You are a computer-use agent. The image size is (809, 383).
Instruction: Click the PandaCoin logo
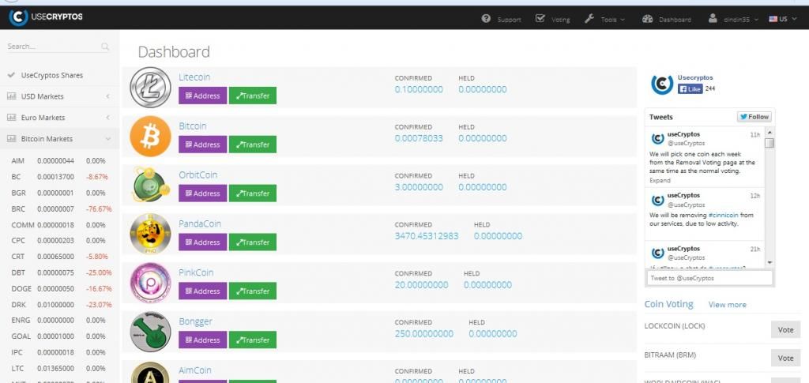coord(150,234)
